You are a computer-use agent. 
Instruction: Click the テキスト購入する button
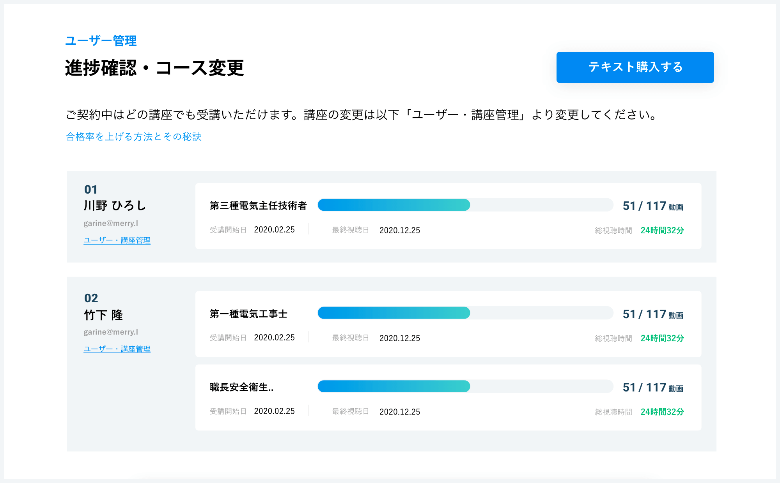click(635, 67)
